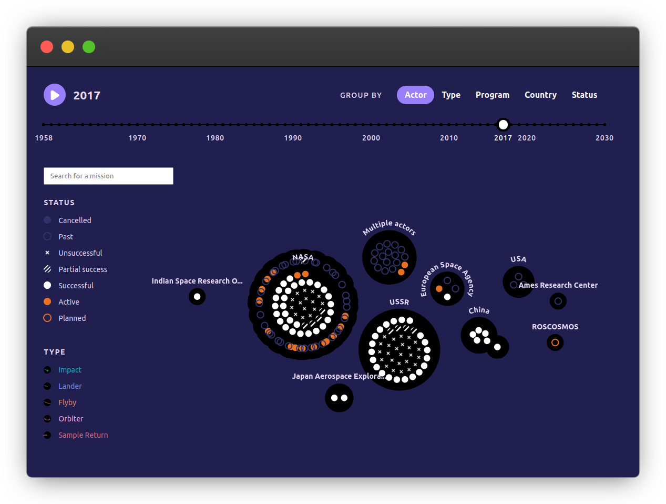Click the 2017 timeline handle
This screenshot has width=666, height=504.
click(503, 125)
